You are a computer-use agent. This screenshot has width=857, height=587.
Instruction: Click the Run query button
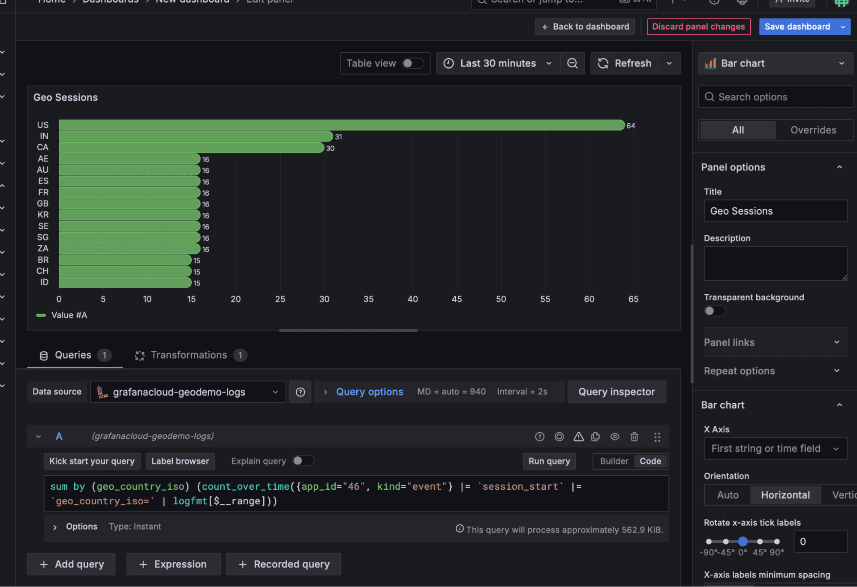coord(549,461)
